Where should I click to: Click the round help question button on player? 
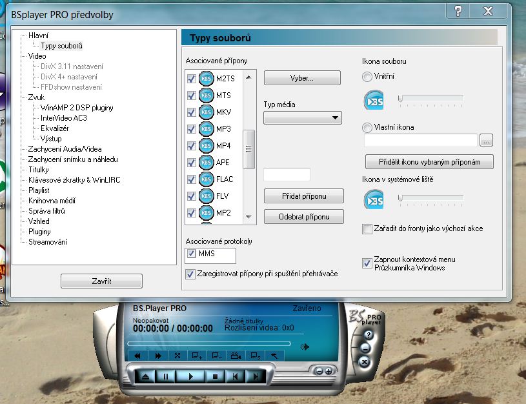tap(369, 335)
